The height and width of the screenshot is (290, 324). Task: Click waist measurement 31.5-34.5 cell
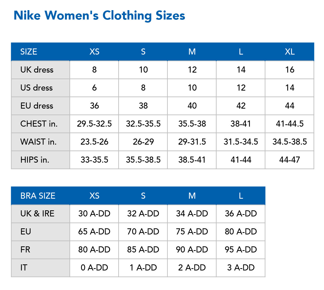(241, 142)
